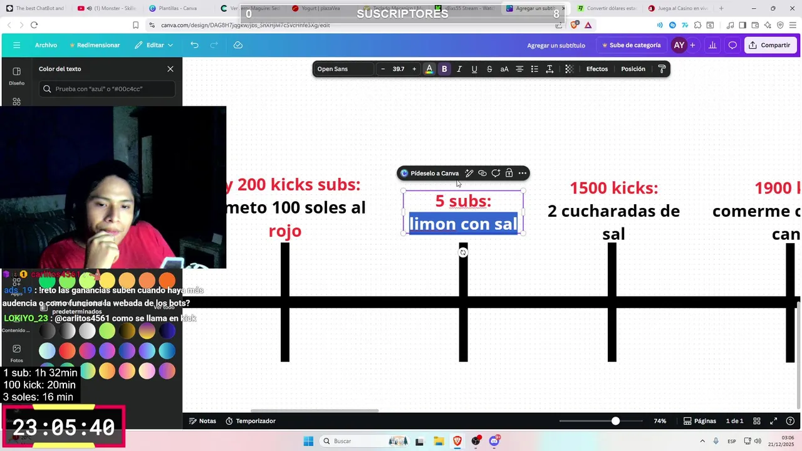Open the Archivo menu

coord(46,45)
